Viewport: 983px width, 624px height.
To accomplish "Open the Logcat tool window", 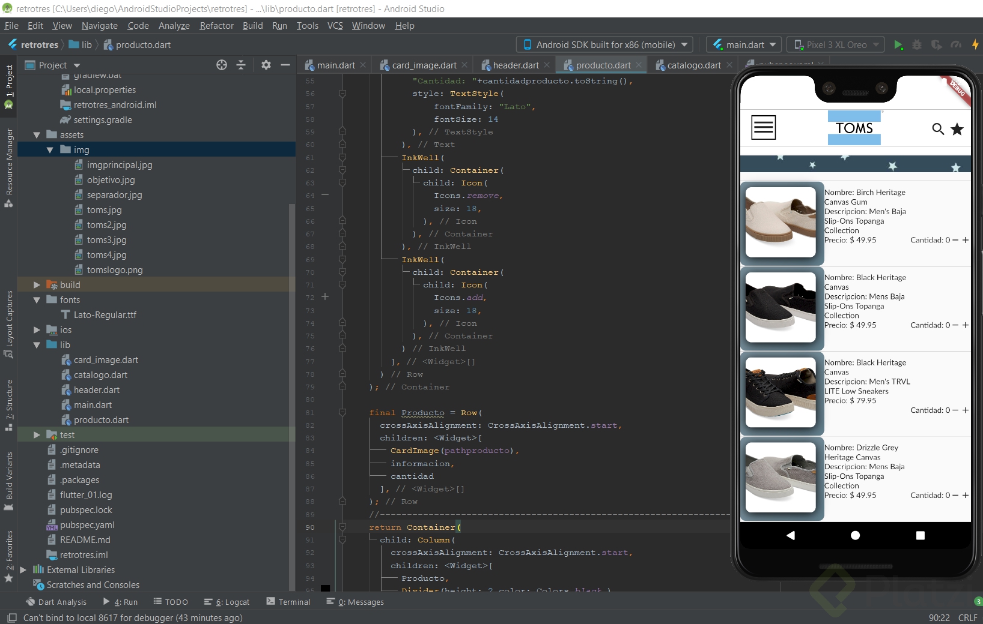I will click(227, 602).
